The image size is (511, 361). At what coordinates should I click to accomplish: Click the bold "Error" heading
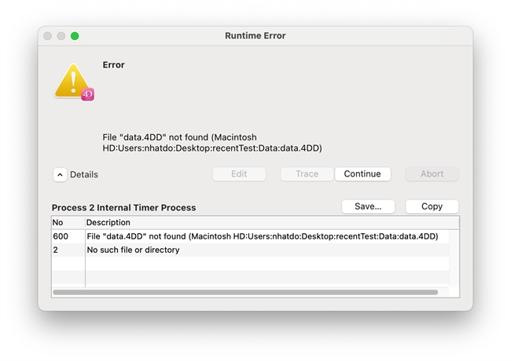click(x=114, y=65)
